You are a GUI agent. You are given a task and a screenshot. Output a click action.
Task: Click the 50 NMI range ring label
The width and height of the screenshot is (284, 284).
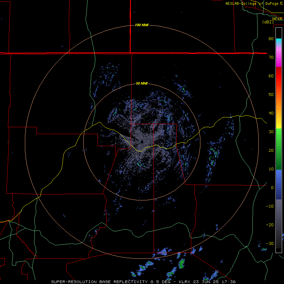coord(142,84)
